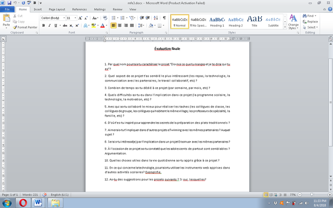Screen dimensions: 333x208
Task: Toggle Center alignment
Action: pyautogui.click(x=120, y=25)
